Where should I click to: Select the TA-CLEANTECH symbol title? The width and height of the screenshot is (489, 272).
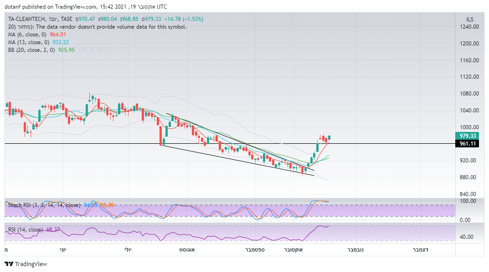[x=26, y=19]
